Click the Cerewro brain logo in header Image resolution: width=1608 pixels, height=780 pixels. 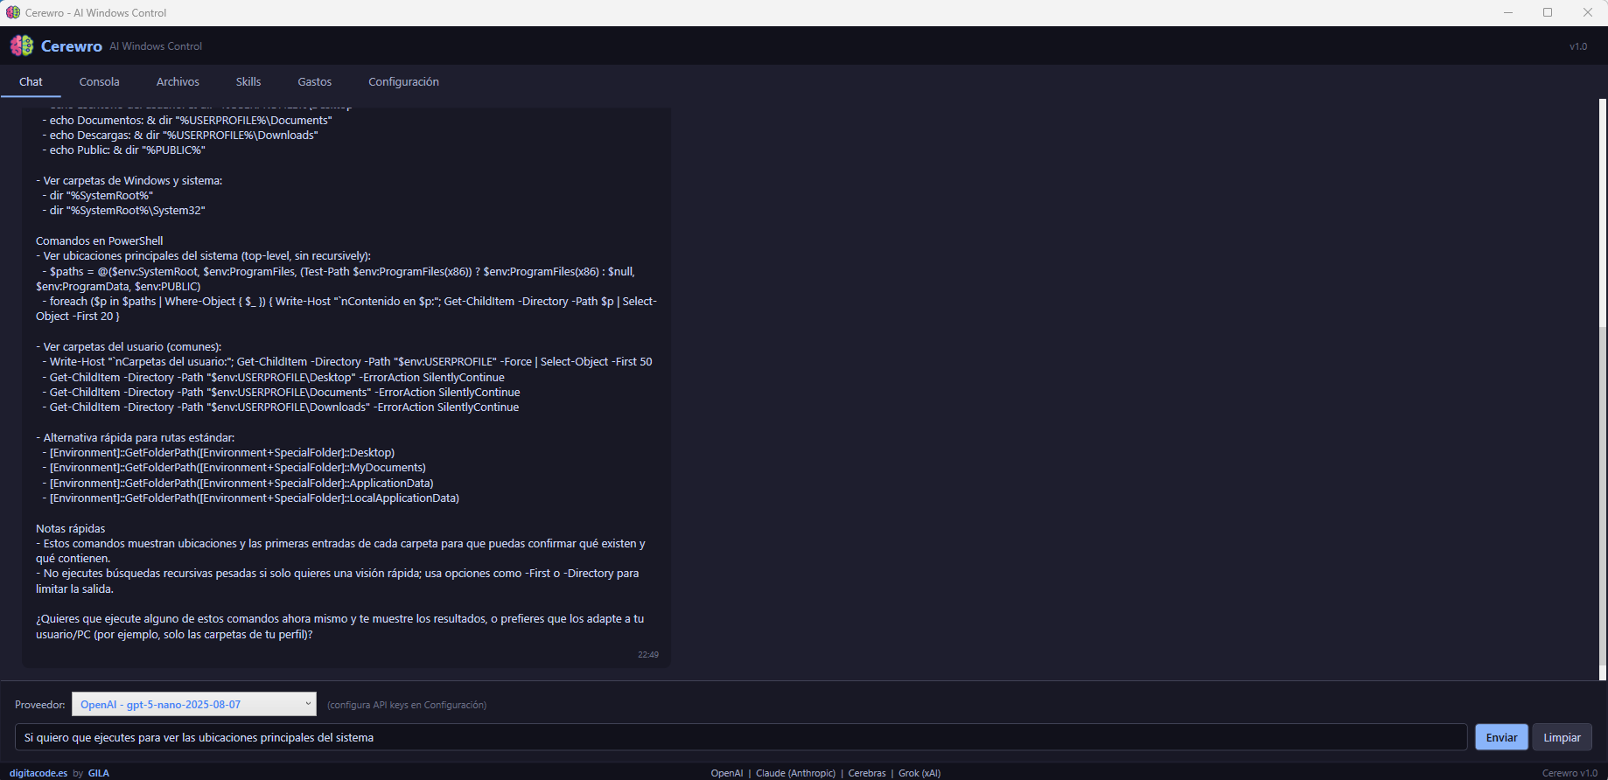[22, 45]
